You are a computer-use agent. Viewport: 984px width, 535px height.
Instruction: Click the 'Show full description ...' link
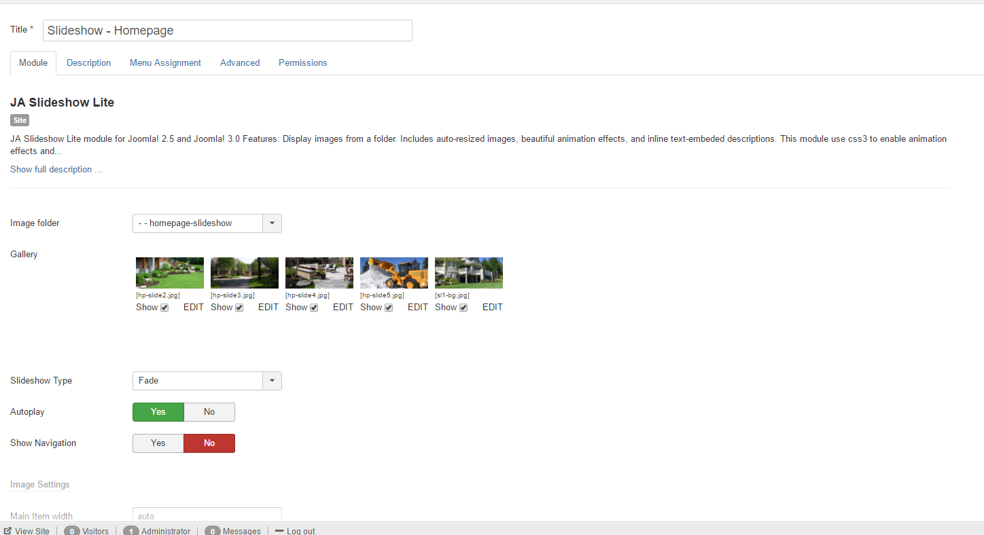pos(56,169)
